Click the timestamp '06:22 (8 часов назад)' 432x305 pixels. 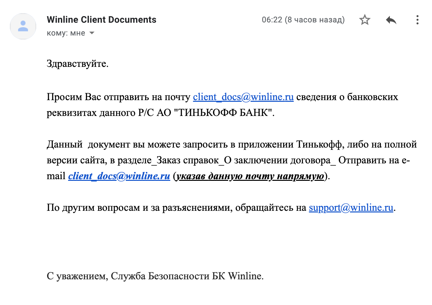click(303, 20)
